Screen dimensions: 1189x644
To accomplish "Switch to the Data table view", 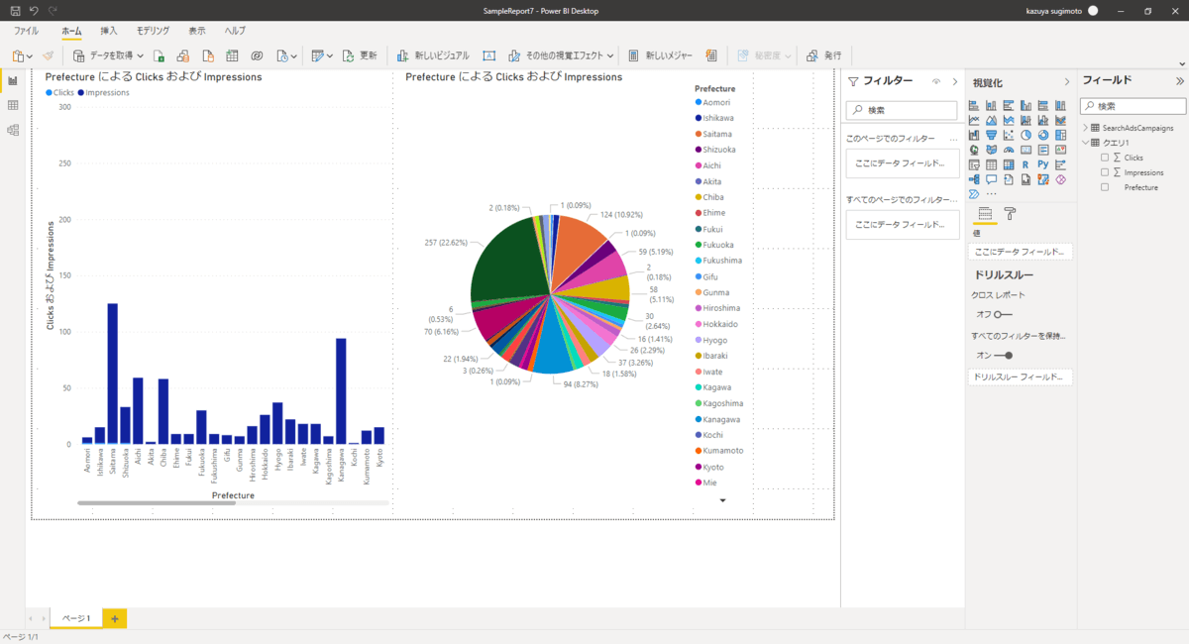I will point(13,105).
